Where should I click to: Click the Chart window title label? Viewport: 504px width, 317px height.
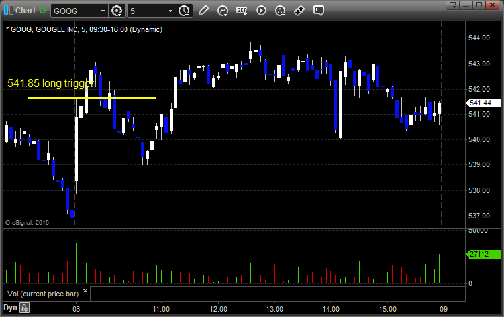(x=25, y=11)
